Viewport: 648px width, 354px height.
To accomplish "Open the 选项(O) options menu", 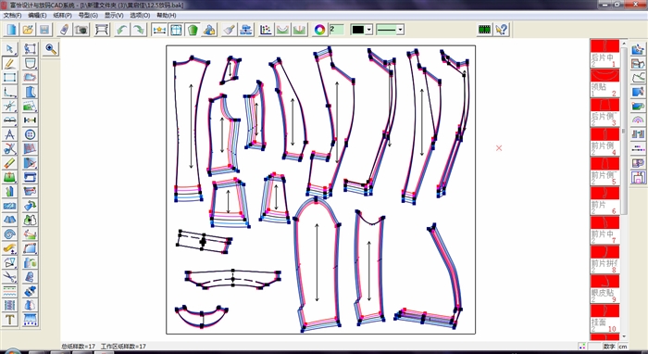I will pos(140,16).
